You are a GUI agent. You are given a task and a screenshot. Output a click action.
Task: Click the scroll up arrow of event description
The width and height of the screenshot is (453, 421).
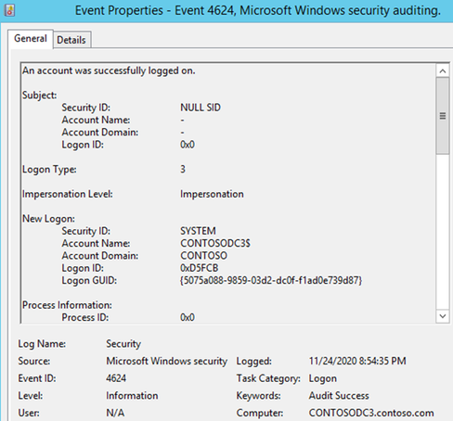(443, 71)
